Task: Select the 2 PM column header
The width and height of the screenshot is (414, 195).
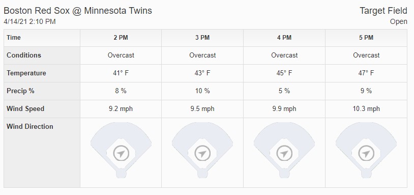Action: click(x=121, y=38)
